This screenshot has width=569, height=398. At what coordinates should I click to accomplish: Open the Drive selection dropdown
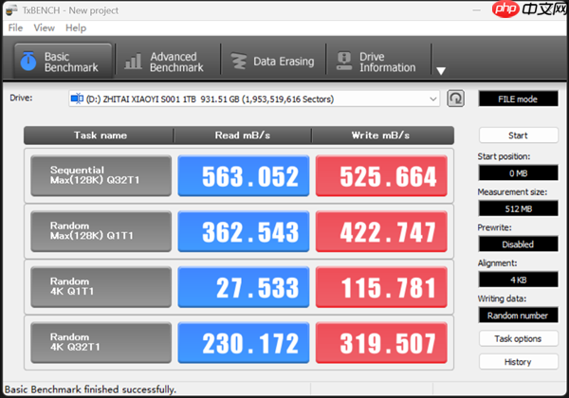433,99
